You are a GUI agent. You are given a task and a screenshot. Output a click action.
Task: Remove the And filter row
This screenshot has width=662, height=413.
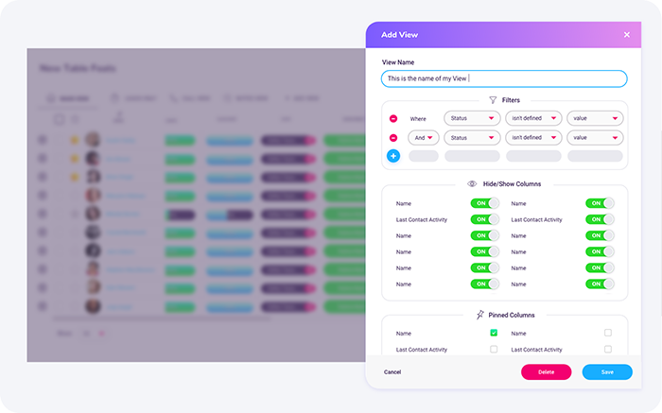(x=393, y=138)
